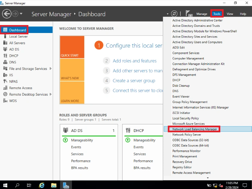This screenshot has width=252, height=189.
Task: Open the navigation history dropdown arrow
Action: click(x=21, y=14)
